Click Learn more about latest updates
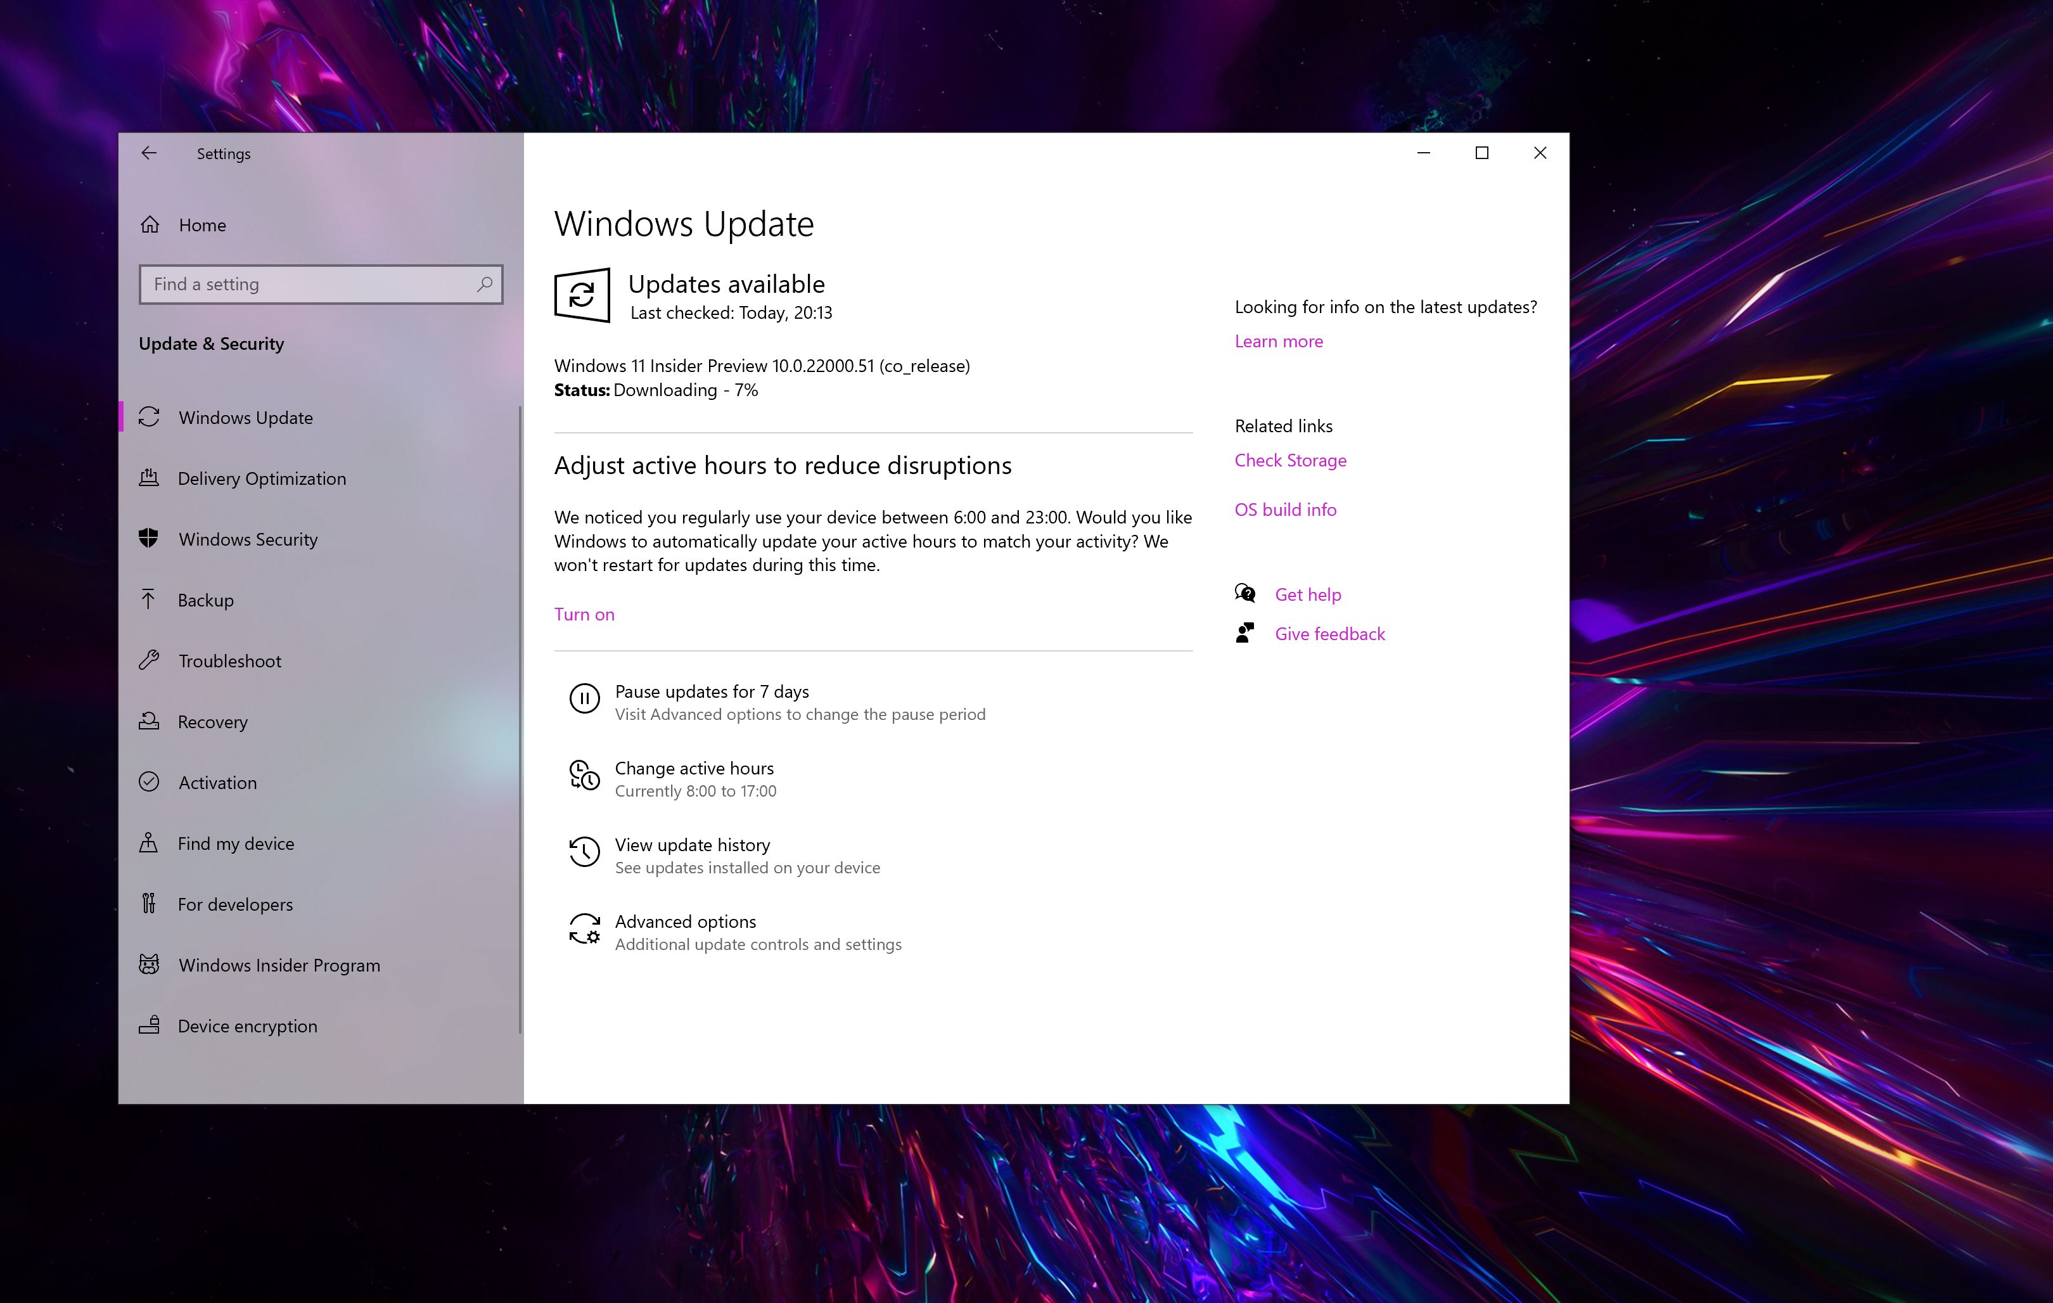Image resolution: width=2053 pixels, height=1303 pixels. click(1278, 341)
